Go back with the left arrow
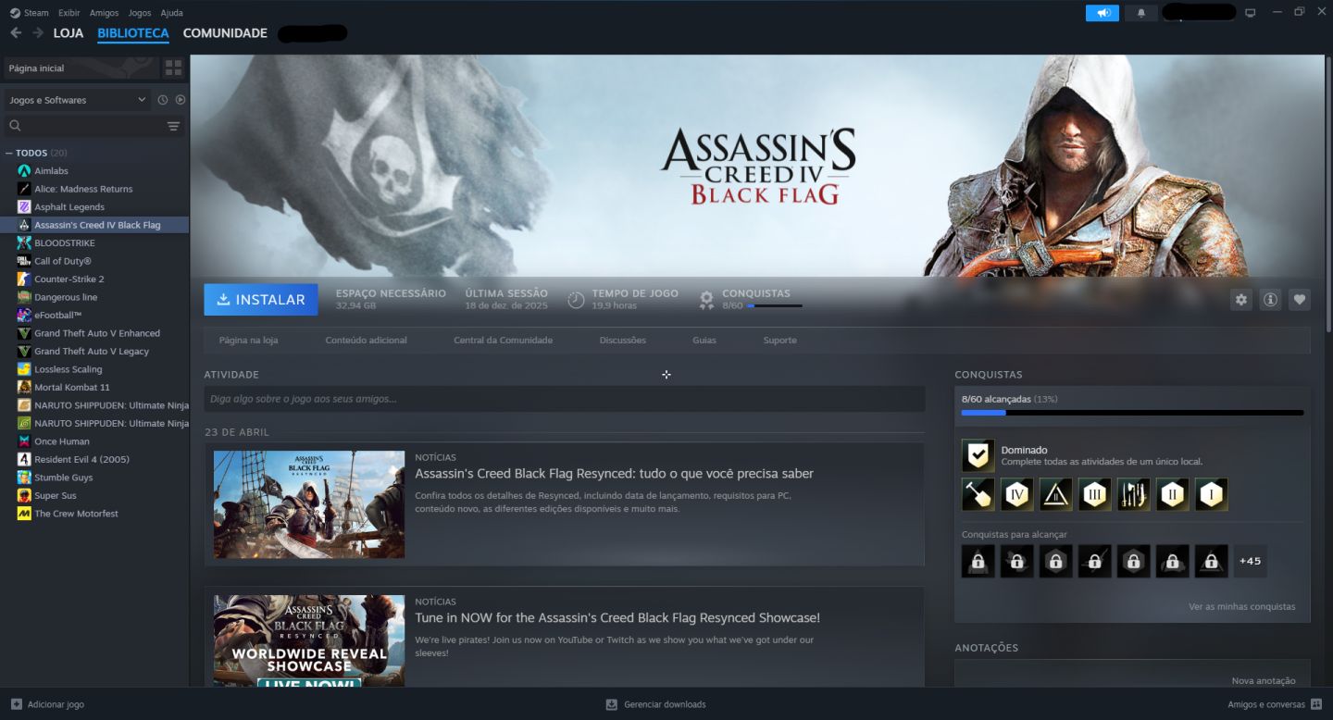1333x720 pixels. pos(16,33)
